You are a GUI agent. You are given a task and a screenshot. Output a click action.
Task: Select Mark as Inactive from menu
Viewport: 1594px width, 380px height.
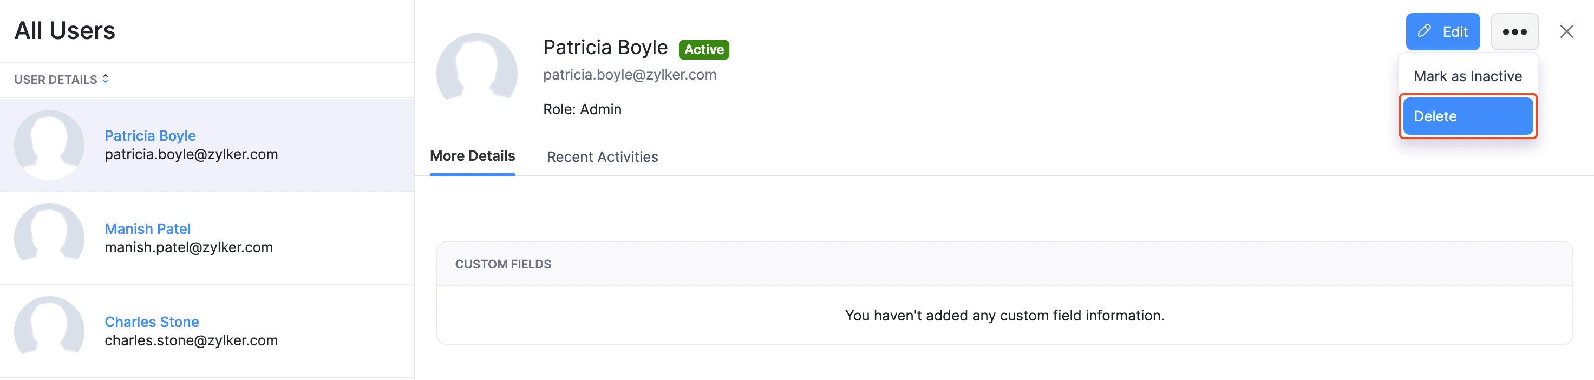coord(1467,76)
